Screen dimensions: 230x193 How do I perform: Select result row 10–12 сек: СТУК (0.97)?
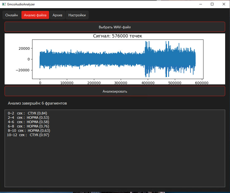tap(28, 135)
